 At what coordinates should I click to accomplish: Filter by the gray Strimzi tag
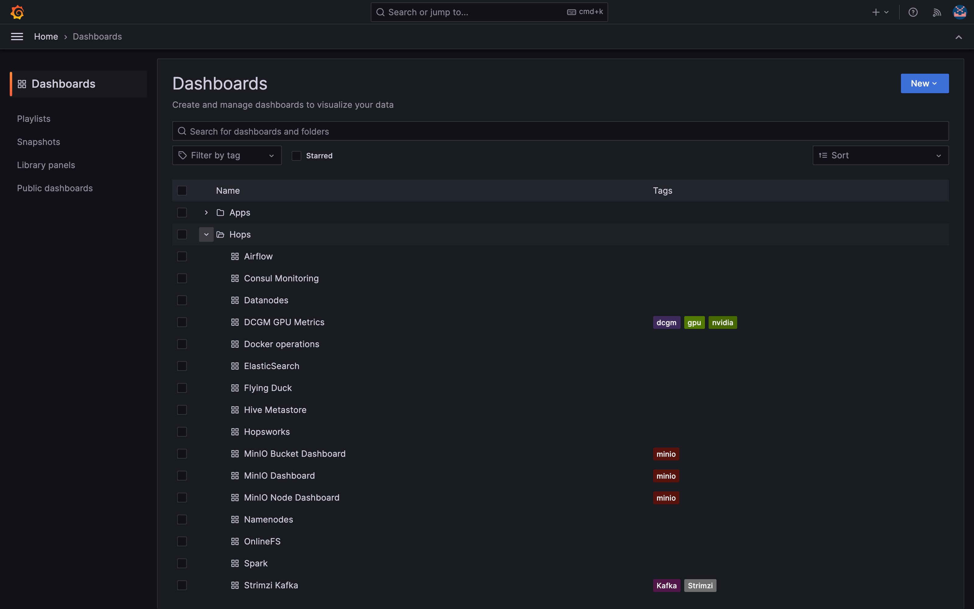[700, 586]
